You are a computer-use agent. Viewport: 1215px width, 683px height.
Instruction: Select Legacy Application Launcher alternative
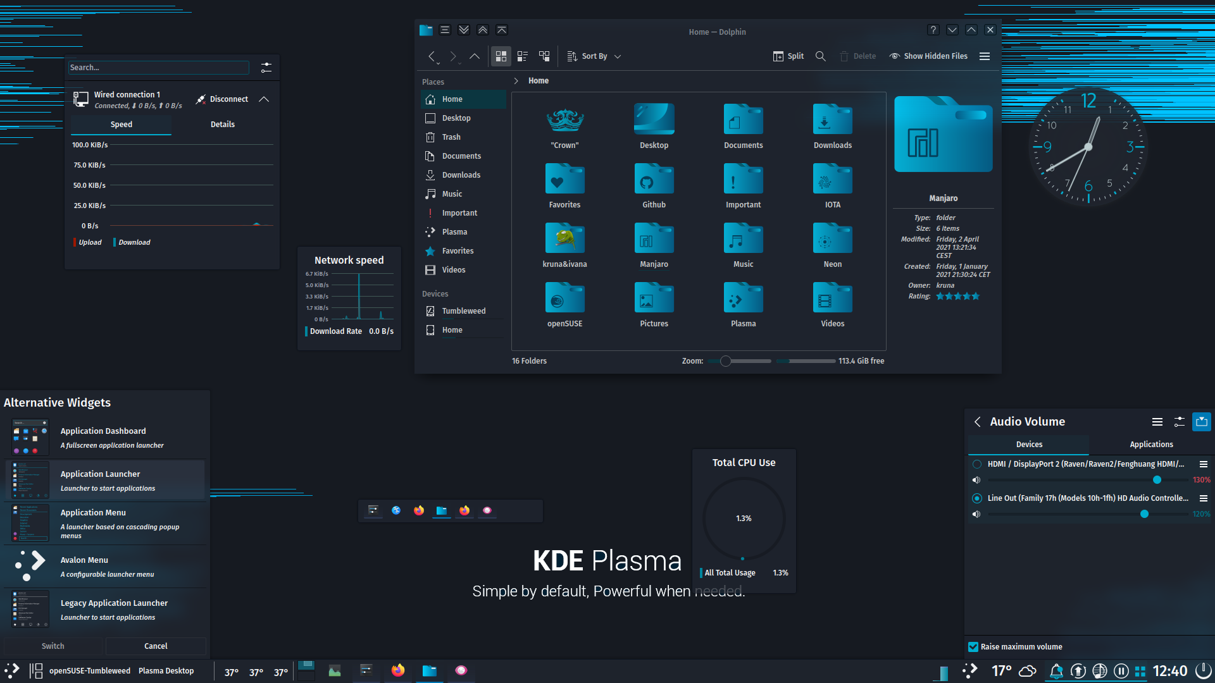106,610
